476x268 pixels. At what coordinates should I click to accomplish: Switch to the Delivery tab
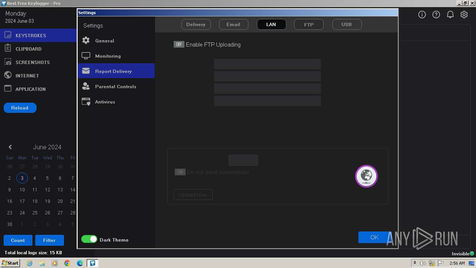click(196, 25)
